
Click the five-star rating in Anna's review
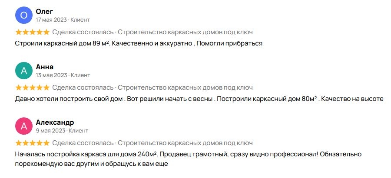pyautogui.click(x=32, y=87)
